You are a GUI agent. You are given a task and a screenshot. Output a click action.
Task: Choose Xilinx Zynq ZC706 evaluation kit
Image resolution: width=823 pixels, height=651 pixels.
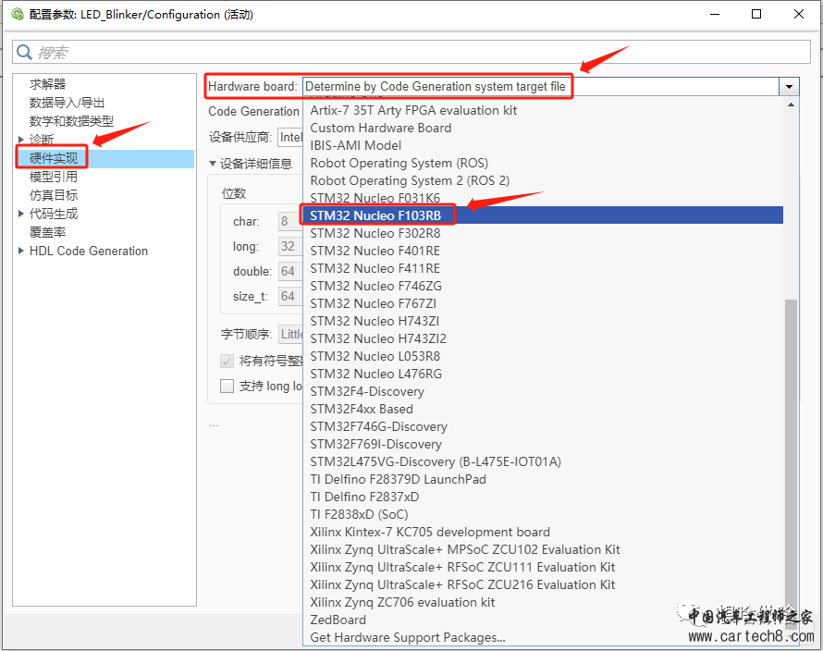click(x=543, y=603)
